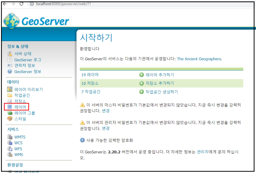Open the 스타일 link
The width and height of the screenshot is (256, 173).
[x=20, y=119]
